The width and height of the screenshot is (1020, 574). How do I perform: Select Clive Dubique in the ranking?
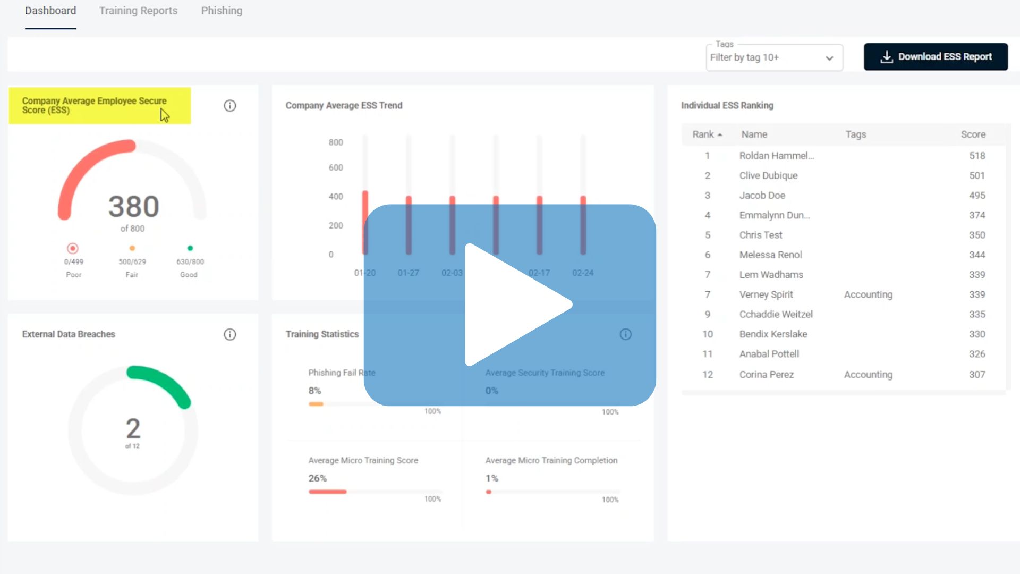[768, 175]
